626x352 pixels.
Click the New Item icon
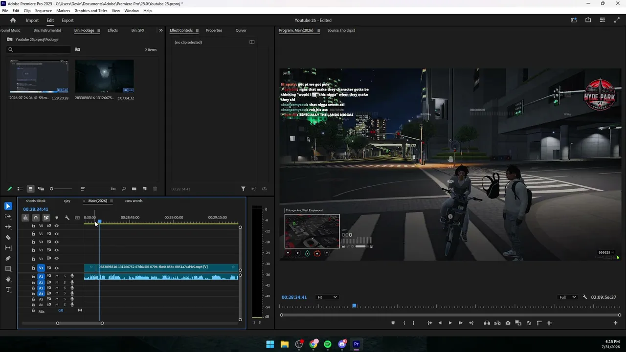click(145, 189)
